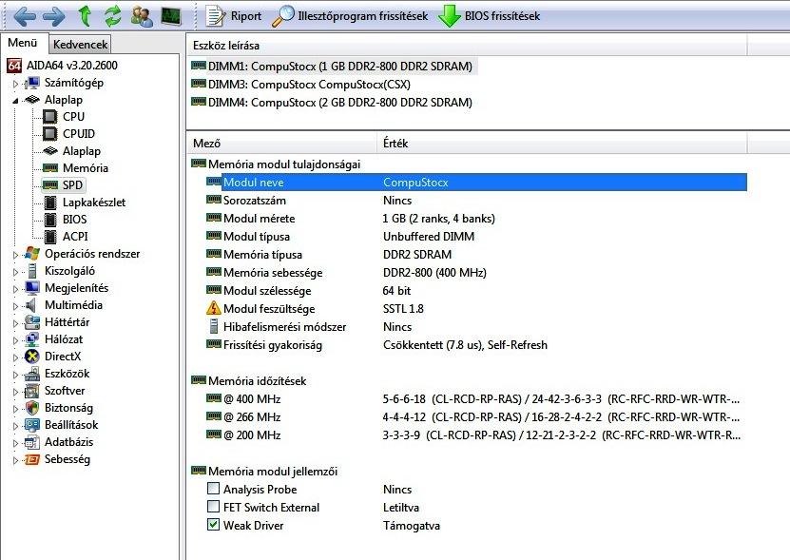Image resolution: width=790 pixels, height=560 pixels.
Task: Go forward with the blue right arrow
Action: coord(54,16)
